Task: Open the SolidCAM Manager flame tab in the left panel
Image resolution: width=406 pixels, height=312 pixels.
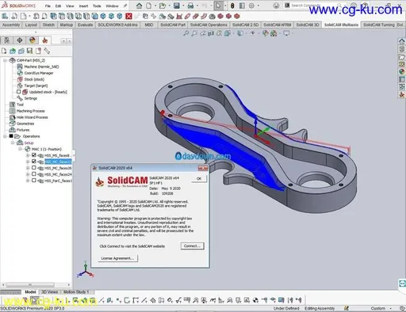Action: point(45,40)
